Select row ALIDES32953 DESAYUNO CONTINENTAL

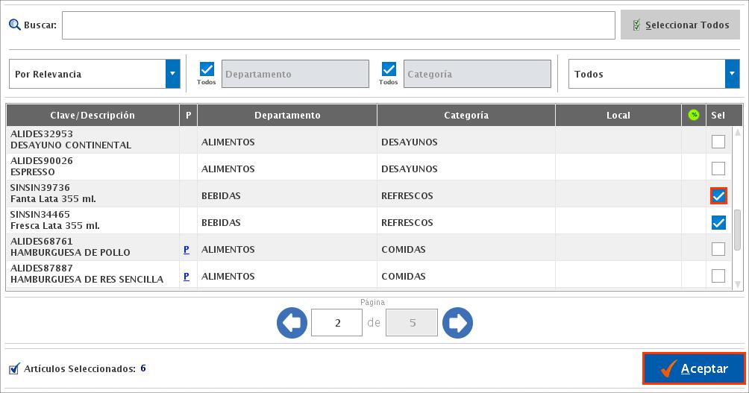(x=369, y=140)
